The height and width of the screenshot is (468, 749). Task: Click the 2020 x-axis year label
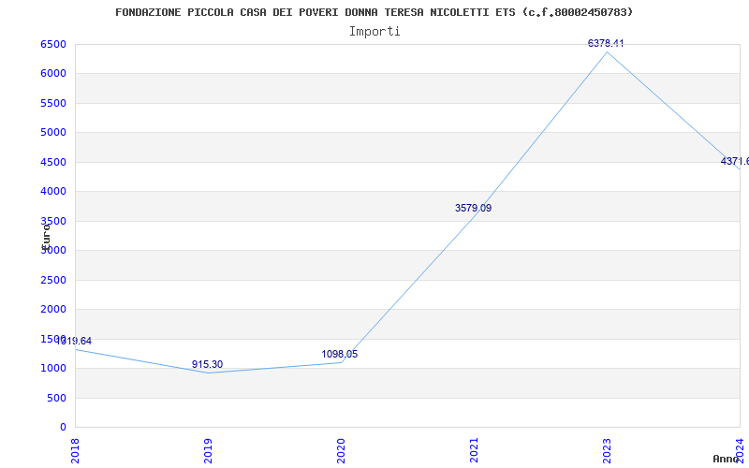(x=341, y=450)
